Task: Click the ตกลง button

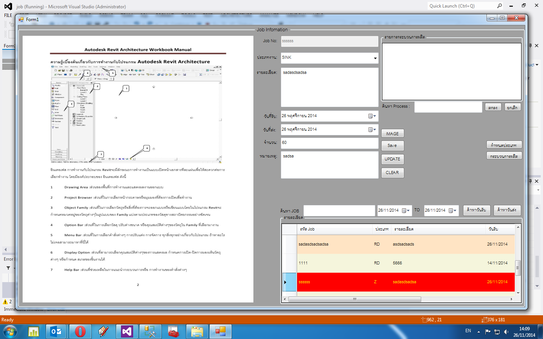Action: pos(493,107)
